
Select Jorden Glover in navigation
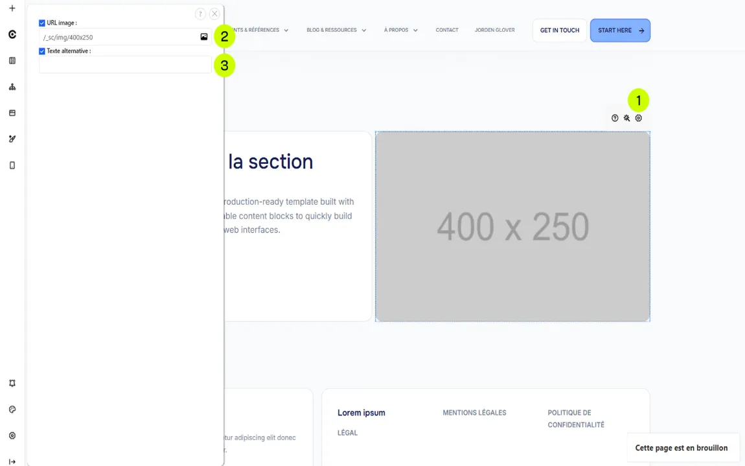(494, 30)
